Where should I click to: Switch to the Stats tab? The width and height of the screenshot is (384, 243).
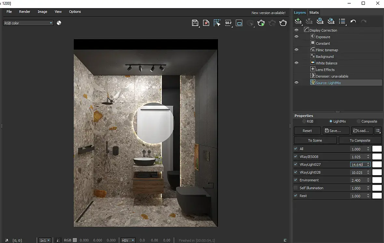point(314,13)
